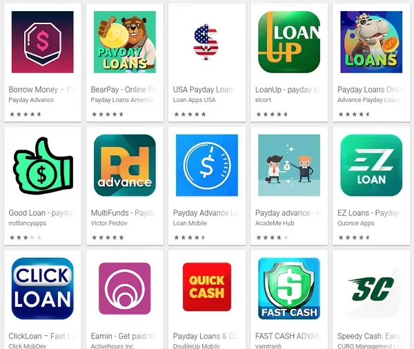Open the pink Earnin circles icon

125,288
